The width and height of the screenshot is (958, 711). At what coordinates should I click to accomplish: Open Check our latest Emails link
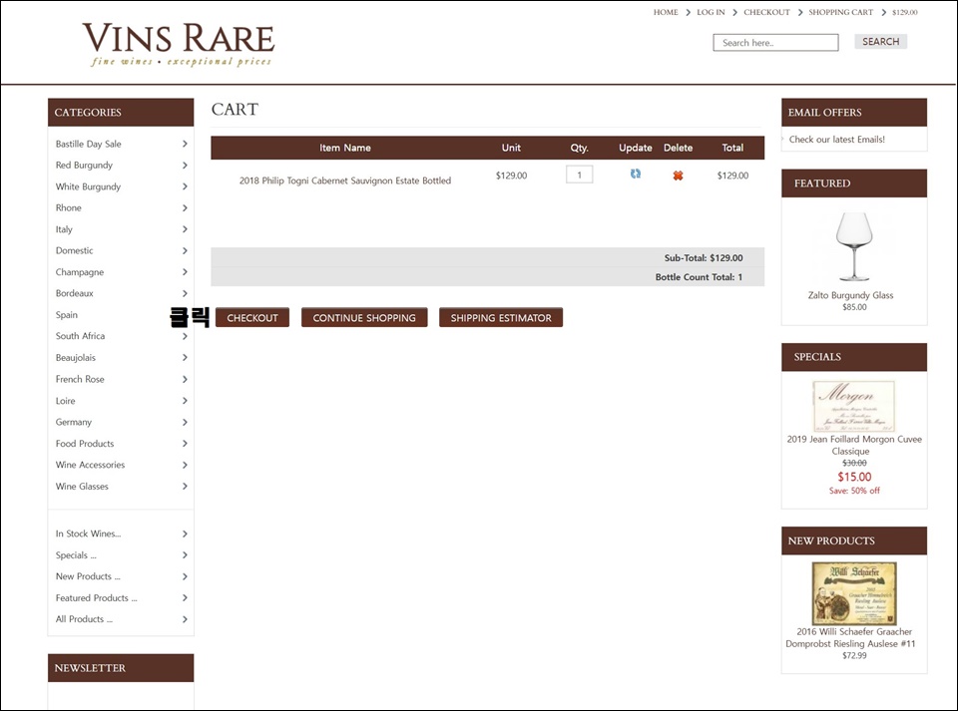(836, 140)
